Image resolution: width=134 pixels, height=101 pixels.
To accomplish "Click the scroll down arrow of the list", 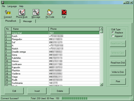I will [102, 85].
